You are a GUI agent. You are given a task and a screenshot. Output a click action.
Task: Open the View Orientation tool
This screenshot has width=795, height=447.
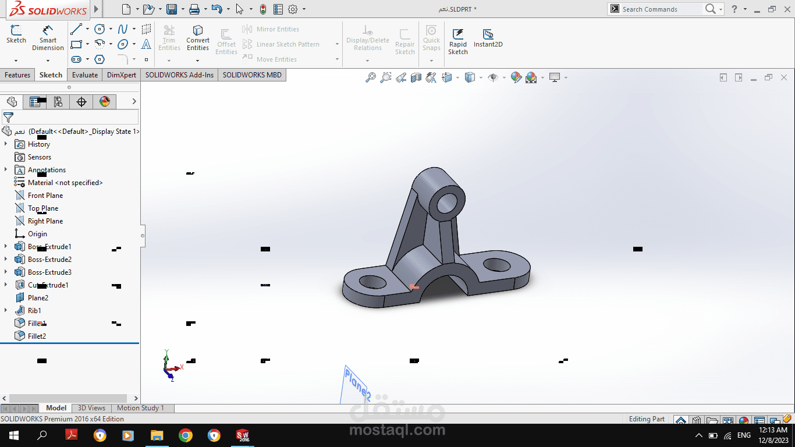tap(447, 77)
